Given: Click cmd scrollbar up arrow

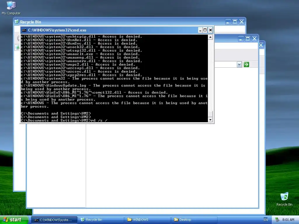Looking at the screenshot, I should (x=210, y=37).
